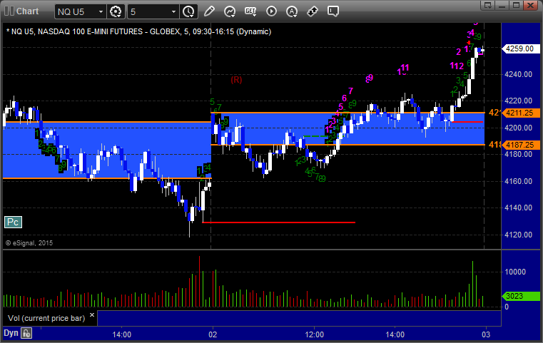Open the alerts 'A' circle menu
The height and width of the screenshot is (343, 543).
pyautogui.click(x=292, y=11)
